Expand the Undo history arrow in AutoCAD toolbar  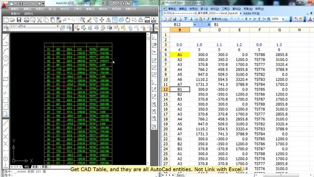coord(69,19)
